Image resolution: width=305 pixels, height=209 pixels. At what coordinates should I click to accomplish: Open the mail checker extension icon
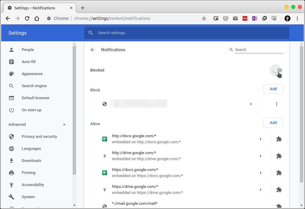(x=235, y=18)
